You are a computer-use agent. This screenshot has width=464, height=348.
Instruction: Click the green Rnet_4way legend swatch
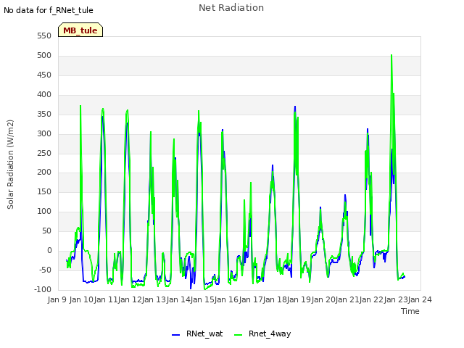click(239, 335)
